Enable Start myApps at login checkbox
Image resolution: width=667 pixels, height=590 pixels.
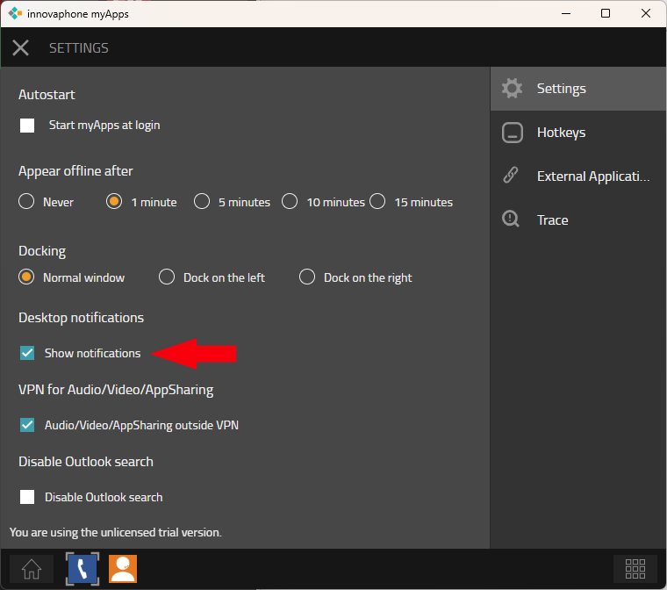(x=27, y=126)
